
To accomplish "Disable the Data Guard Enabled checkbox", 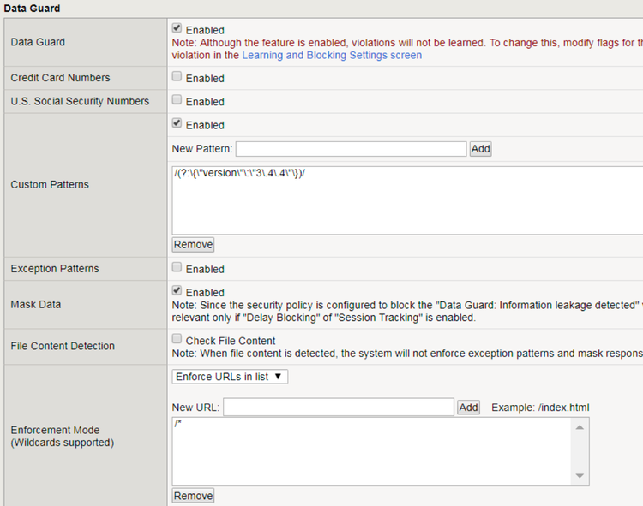I will 177,28.
